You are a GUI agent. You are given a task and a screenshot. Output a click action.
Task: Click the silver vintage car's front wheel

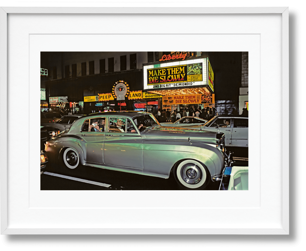tap(192, 173)
